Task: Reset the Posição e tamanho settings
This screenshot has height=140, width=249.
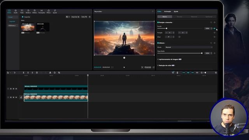Action: click(x=211, y=23)
